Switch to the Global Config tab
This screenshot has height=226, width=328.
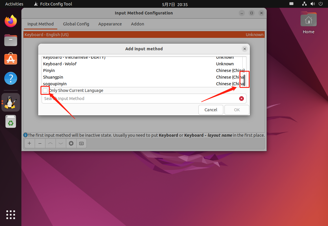pos(76,24)
